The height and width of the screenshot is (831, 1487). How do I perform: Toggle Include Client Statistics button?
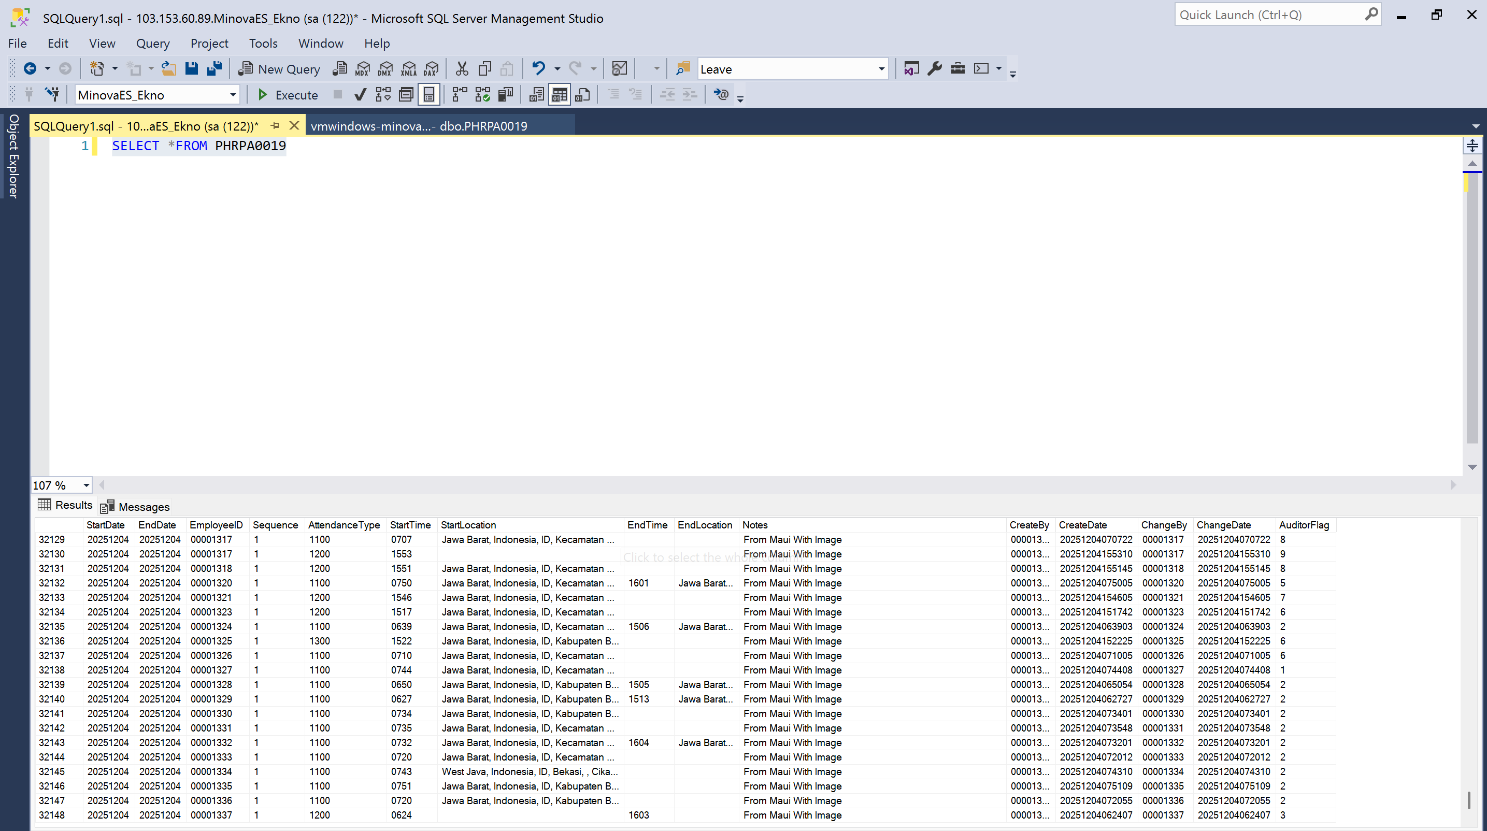pos(506,95)
